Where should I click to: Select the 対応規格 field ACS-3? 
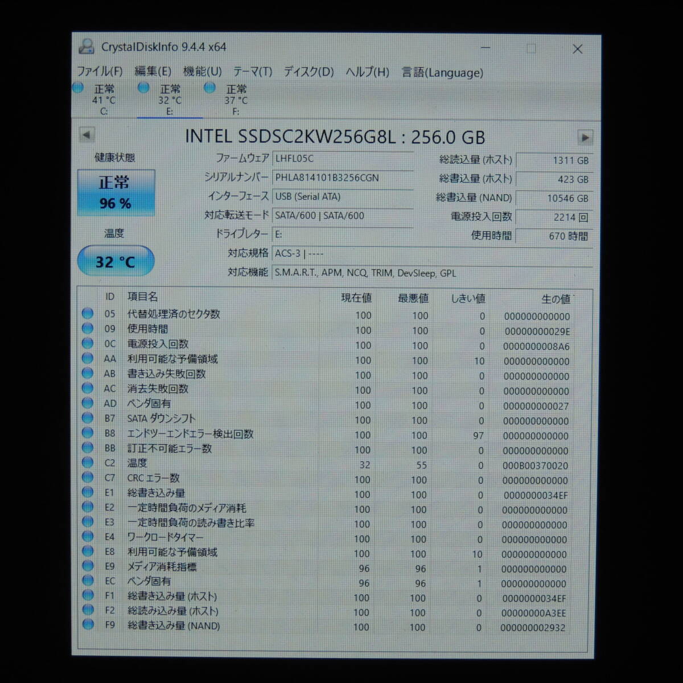[x=433, y=254]
